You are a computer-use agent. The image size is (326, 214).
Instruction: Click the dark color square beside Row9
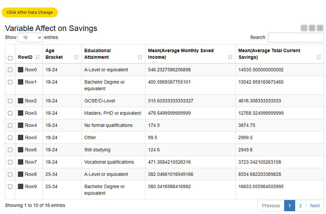click(x=21, y=186)
